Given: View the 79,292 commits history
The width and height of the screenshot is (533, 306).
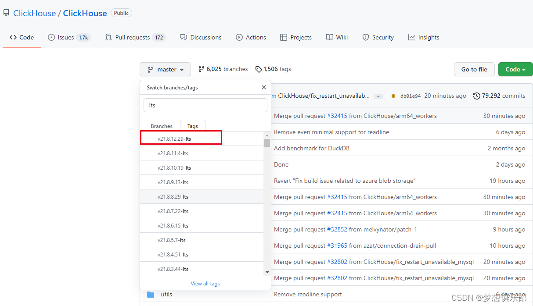Looking at the screenshot, I should 499,96.
